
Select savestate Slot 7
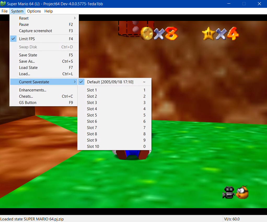tap(114, 128)
